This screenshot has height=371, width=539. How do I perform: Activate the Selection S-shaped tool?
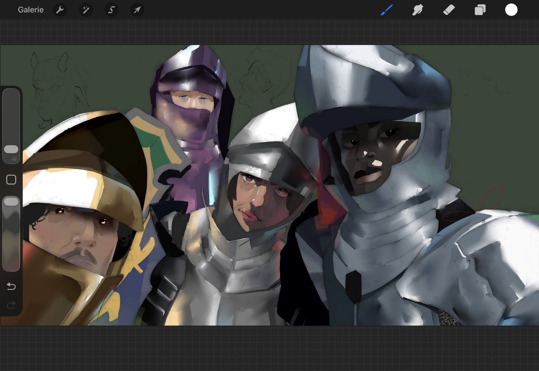[x=111, y=10]
